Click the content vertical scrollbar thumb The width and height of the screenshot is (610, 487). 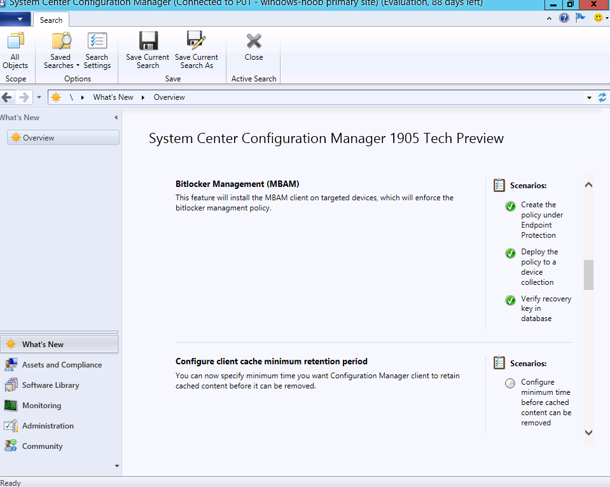pos(588,275)
